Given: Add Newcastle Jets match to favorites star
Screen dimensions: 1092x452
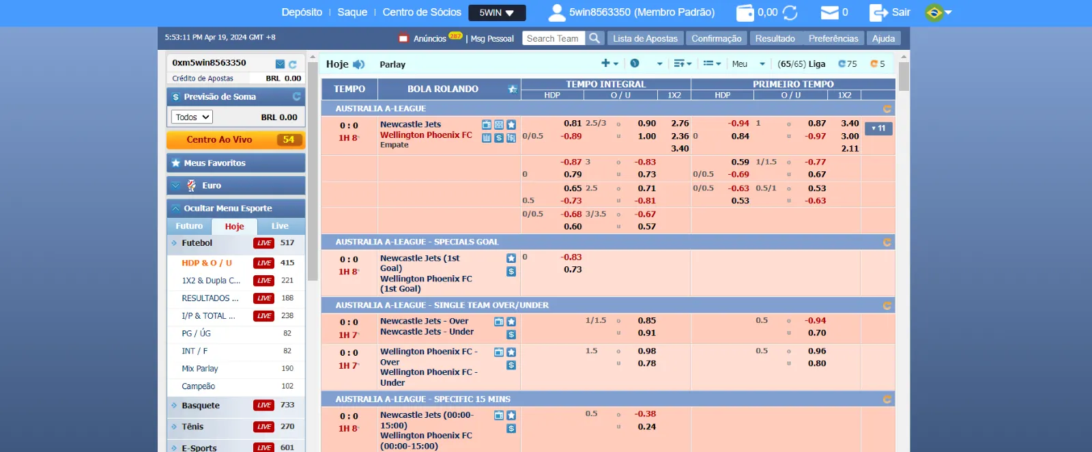Looking at the screenshot, I should 511,125.
